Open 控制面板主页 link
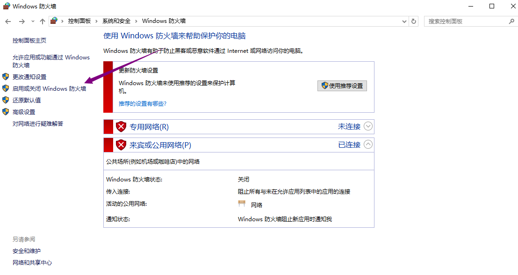Screen dimensions: 518x275 point(29,41)
